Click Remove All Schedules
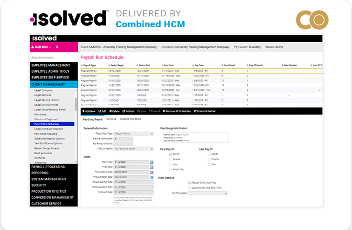Screen dimensions: 352x230 [176, 111]
